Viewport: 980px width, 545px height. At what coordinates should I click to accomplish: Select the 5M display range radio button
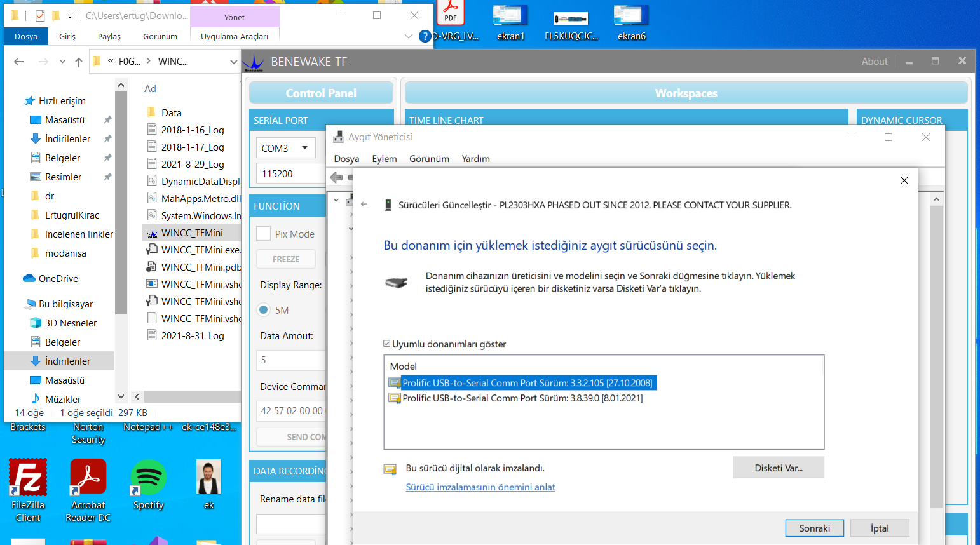pyautogui.click(x=263, y=310)
